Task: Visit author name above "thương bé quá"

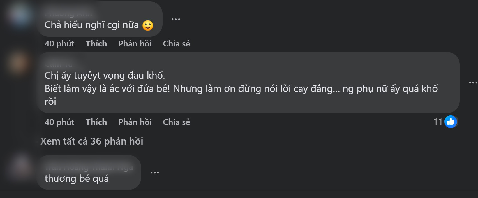Action: pos(89,167)
